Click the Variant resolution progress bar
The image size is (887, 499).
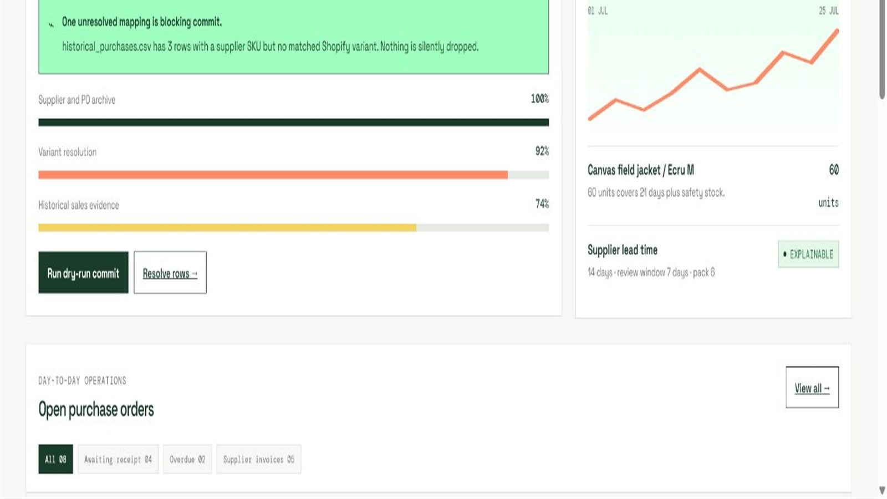tap(293, 175)
